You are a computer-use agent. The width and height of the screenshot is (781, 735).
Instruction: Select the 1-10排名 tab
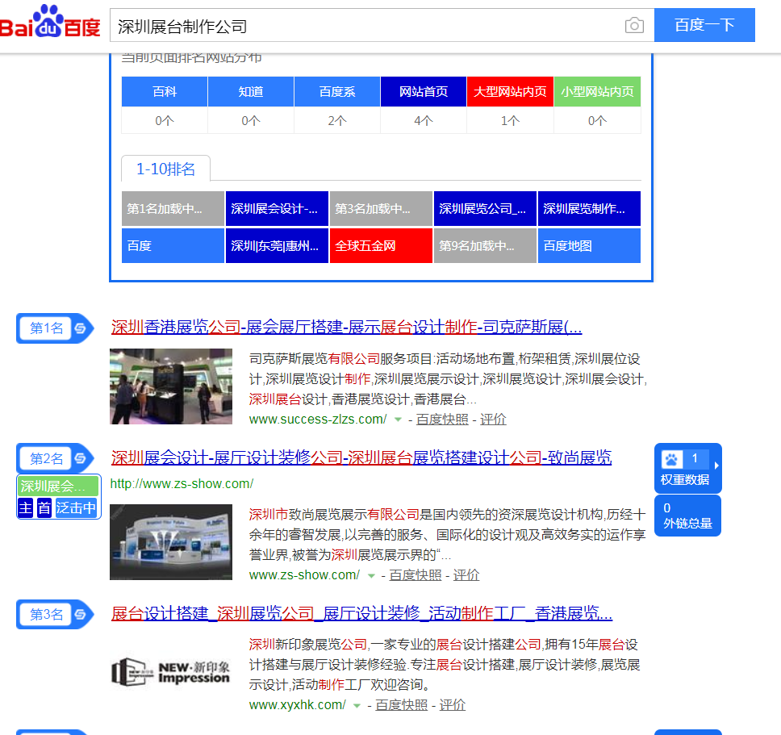point(166,169)
